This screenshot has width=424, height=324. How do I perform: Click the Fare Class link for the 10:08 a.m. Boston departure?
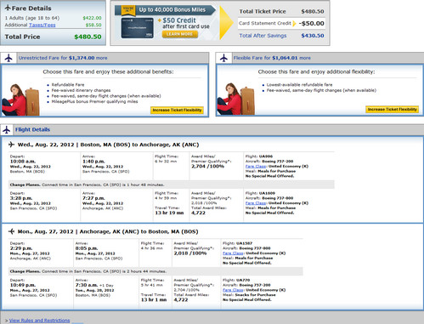256,167
